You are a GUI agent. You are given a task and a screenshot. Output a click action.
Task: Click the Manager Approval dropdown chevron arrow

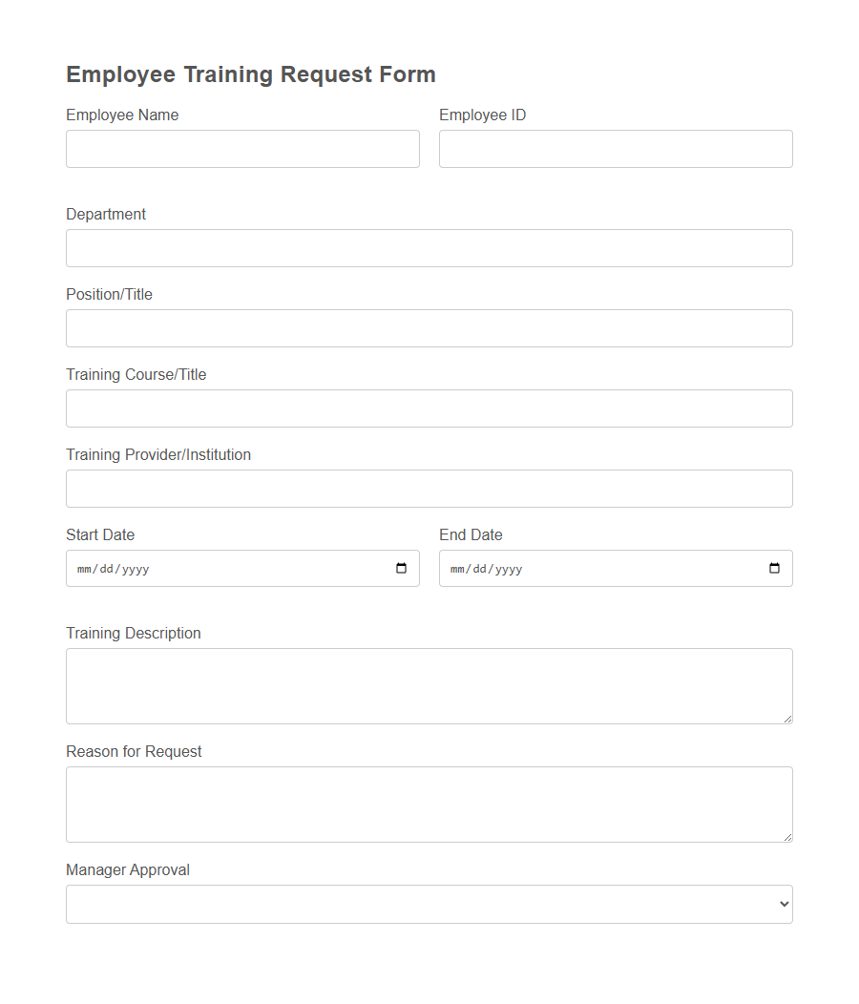pyautogui.click(x=783, y=904)
